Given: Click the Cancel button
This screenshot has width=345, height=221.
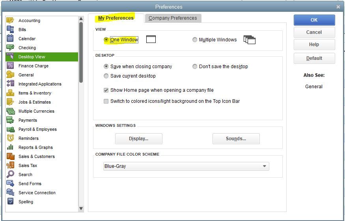Looking at the screenshot, I should click(314, 32).
